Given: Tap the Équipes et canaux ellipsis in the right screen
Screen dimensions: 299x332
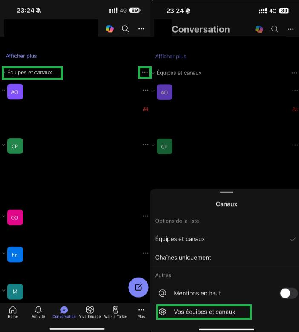Looking at the screenshot, I should [x=294, y=73].
